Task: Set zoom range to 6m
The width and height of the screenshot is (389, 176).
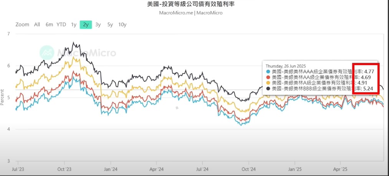Action: click(49, 25)
